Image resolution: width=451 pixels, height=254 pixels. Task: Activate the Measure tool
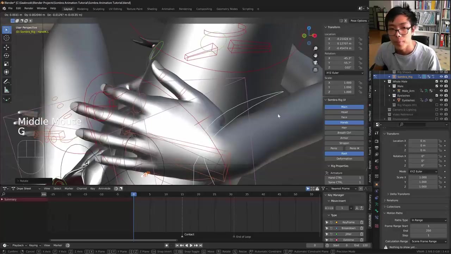point(6,90)
